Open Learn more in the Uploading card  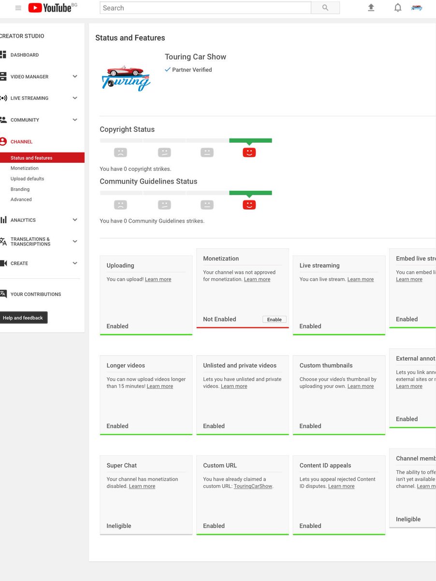(x=158, y=279)
